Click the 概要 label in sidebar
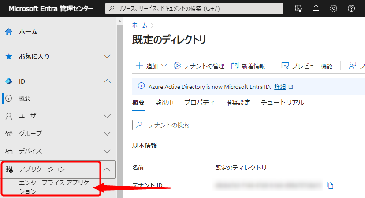The width and height of the screenshot is (365, 198). click(24, 98)
